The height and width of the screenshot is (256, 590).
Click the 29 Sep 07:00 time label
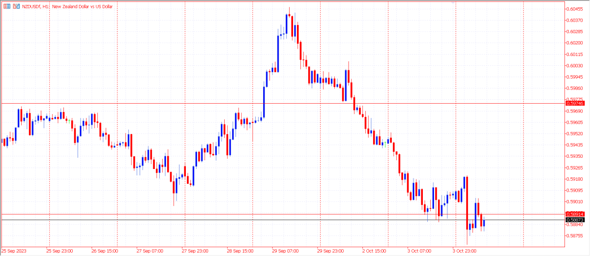(x=286, y=251)
